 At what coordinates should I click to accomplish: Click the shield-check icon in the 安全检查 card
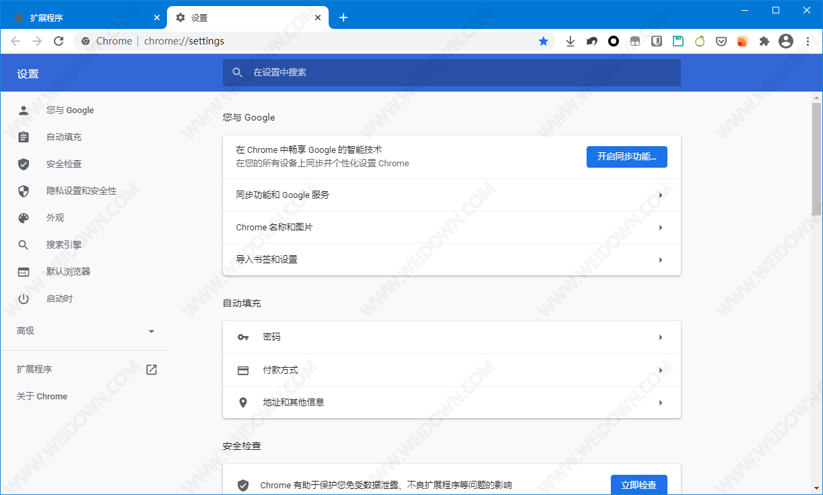243,485
